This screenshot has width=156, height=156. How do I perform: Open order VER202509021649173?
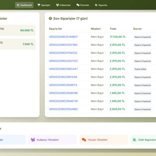(63, 85)
